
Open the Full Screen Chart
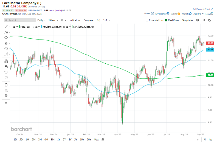[203, 9]
